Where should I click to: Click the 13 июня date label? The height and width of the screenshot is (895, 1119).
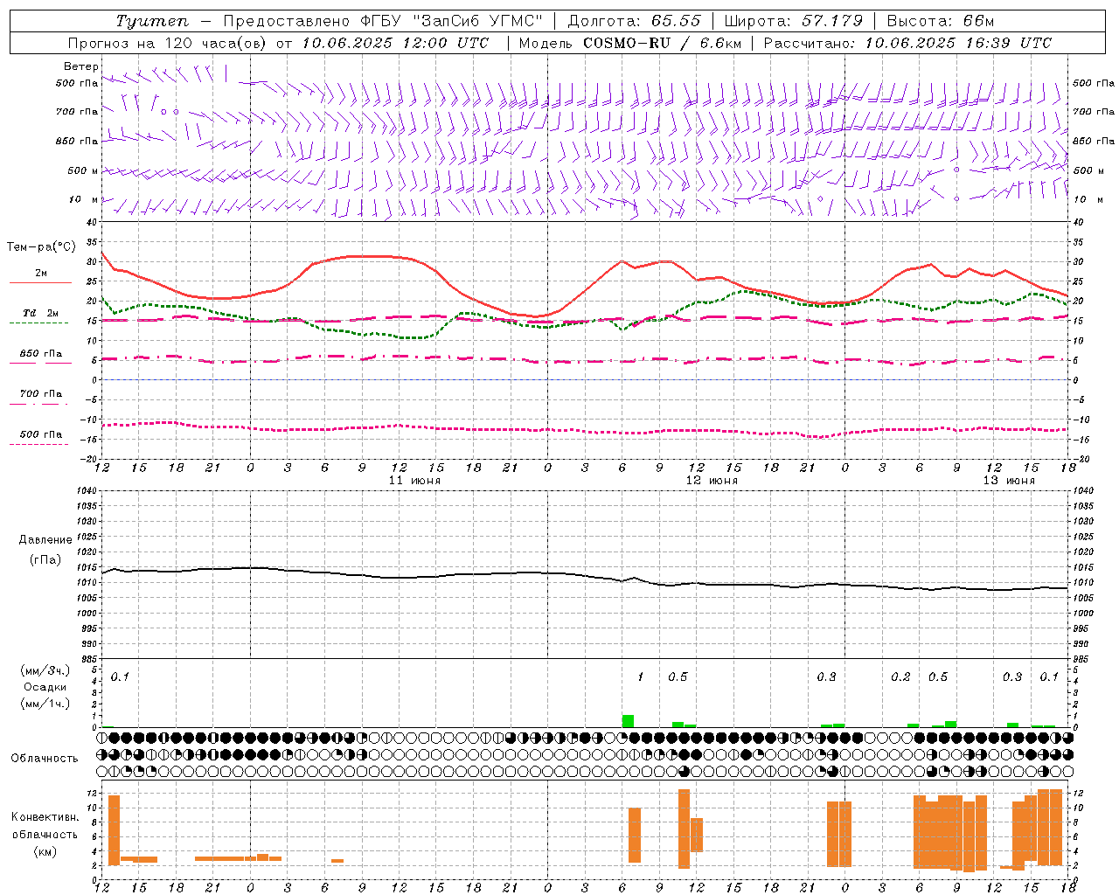(x=1009, y=481)
